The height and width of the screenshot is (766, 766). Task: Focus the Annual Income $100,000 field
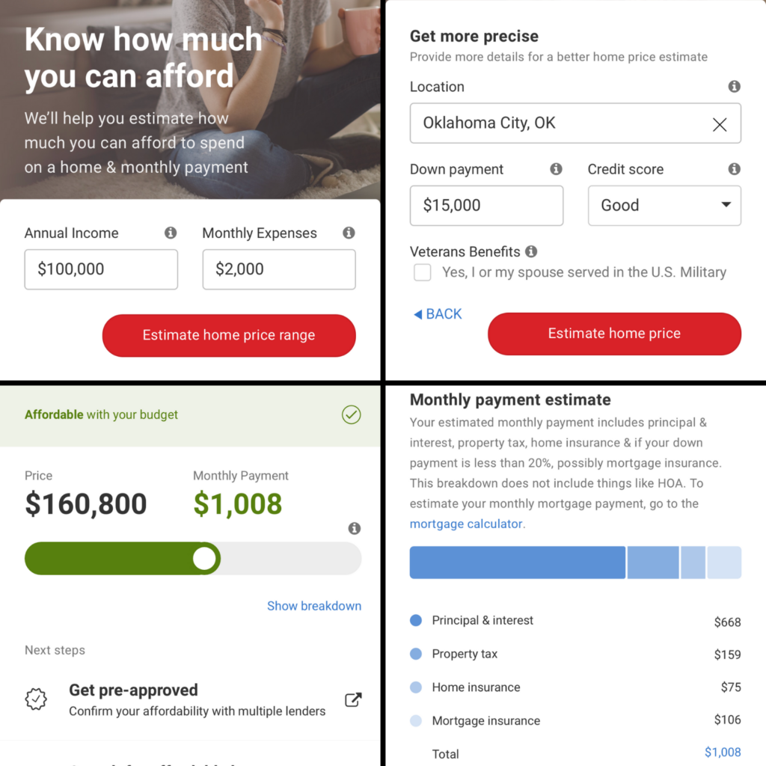101,269
